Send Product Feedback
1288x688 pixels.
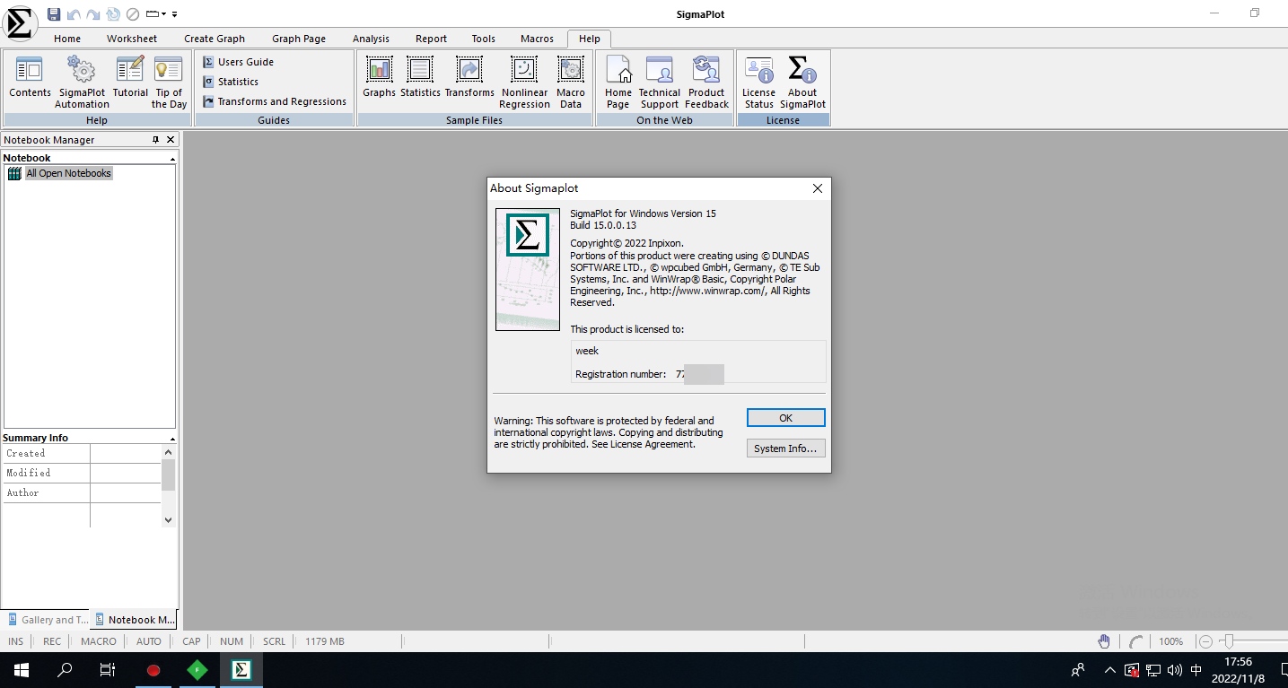pyautogui.click(x=706, y=82)
